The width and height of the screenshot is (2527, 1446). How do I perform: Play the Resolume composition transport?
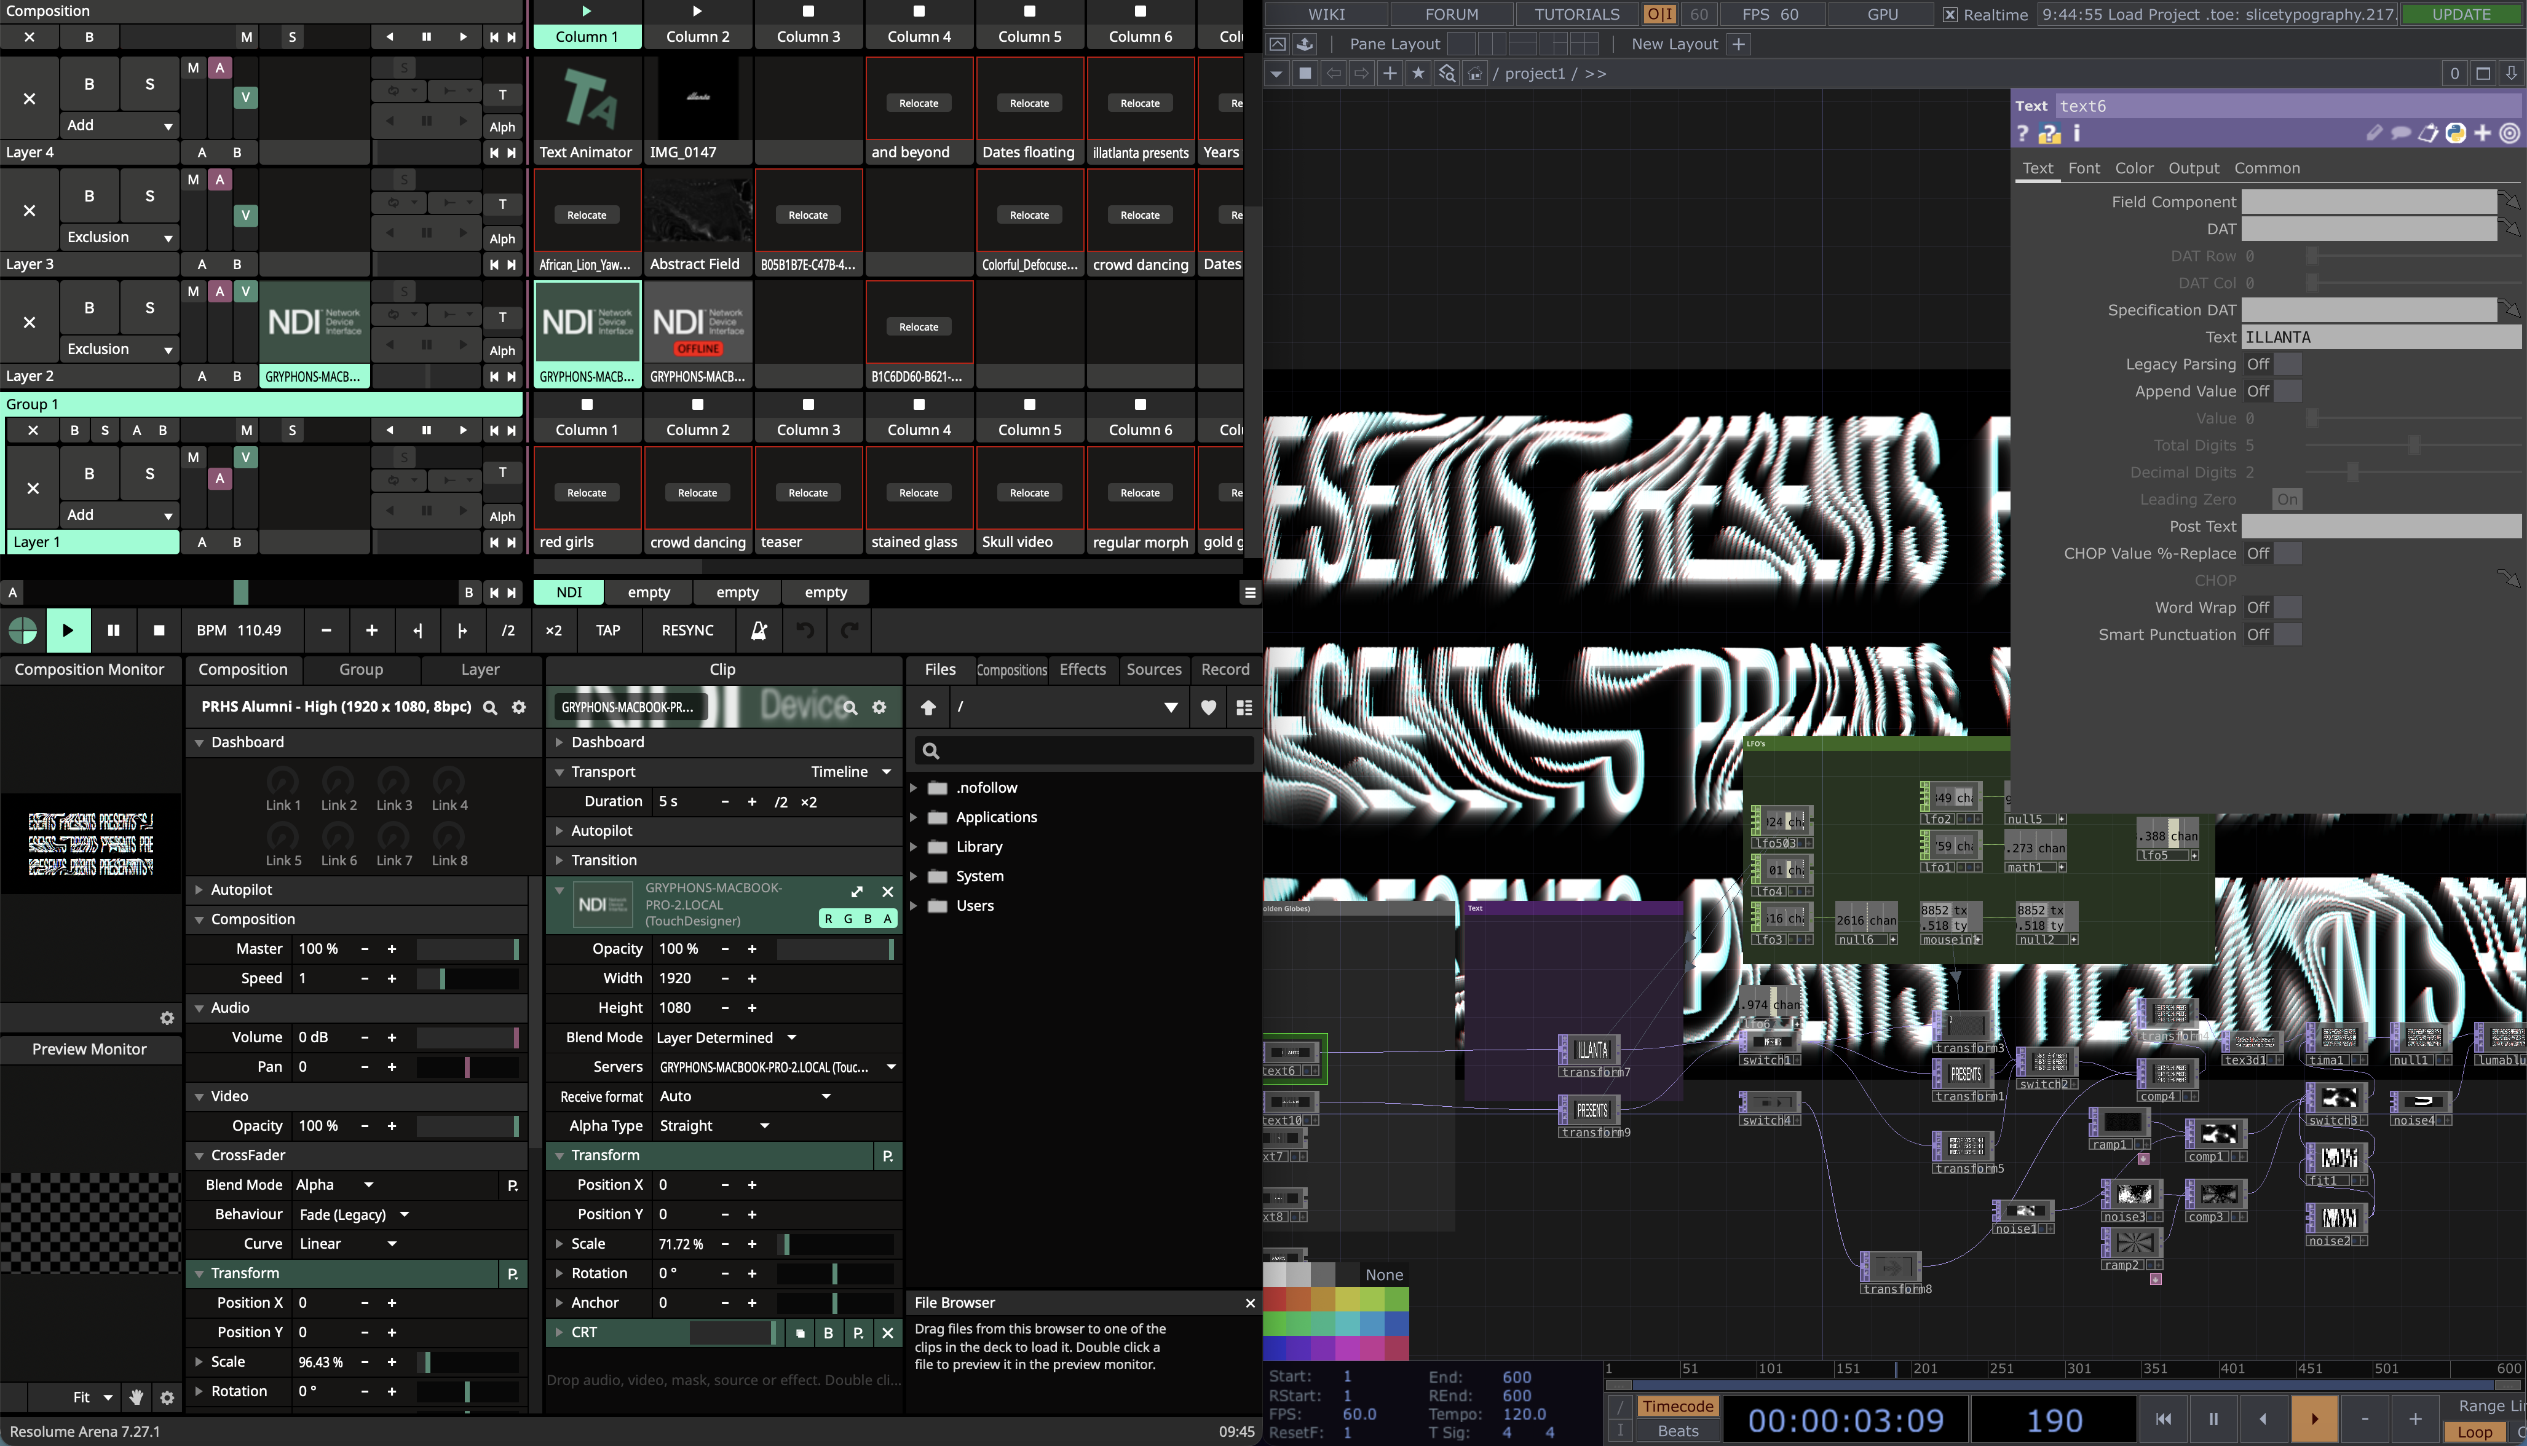point(68,631)
